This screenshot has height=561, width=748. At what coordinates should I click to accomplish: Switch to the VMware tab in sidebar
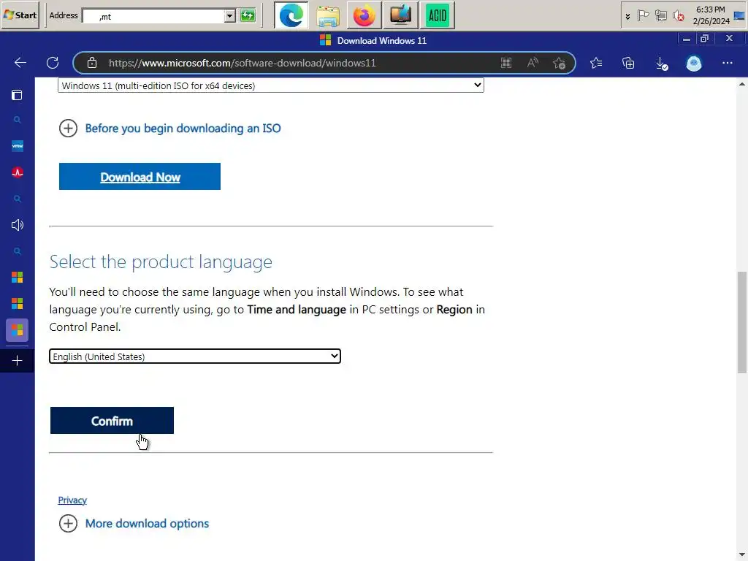18,146
